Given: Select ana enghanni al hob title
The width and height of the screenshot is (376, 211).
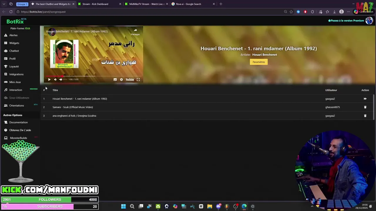Looking at the screenshot, I should click(74, 116).
